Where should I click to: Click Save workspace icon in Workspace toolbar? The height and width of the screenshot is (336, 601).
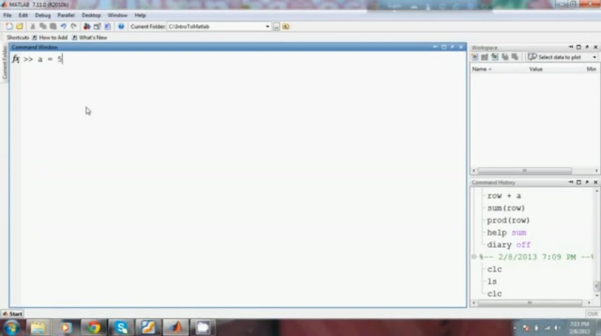coord(505,57)
